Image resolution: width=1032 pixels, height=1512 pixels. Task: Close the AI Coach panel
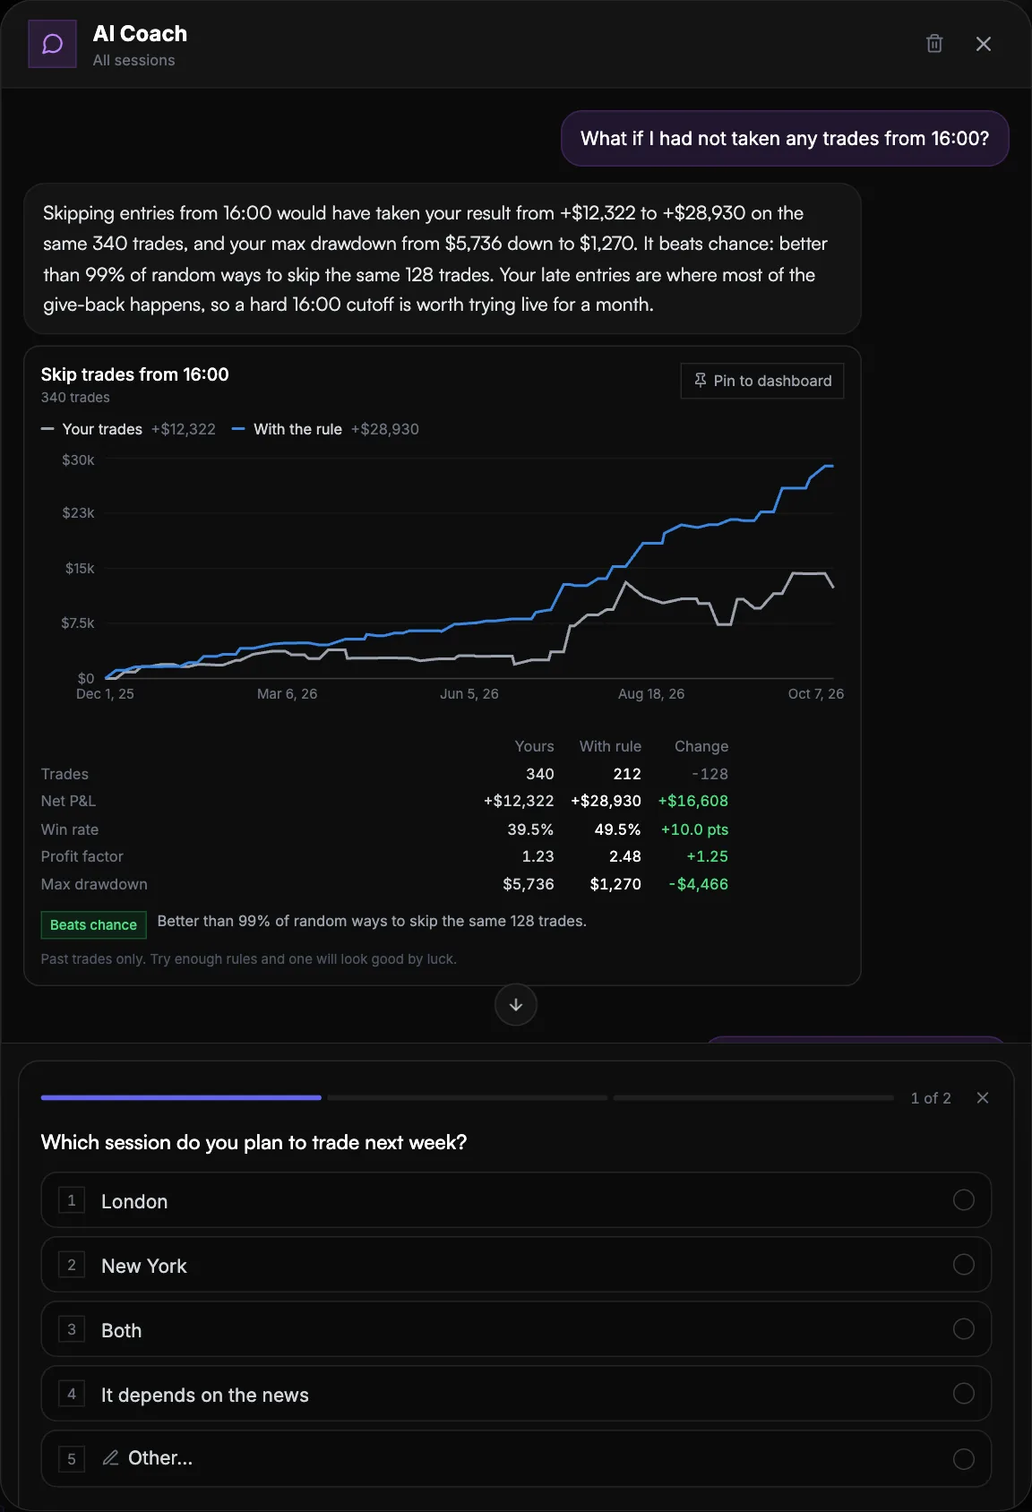(x=984, y=44)
